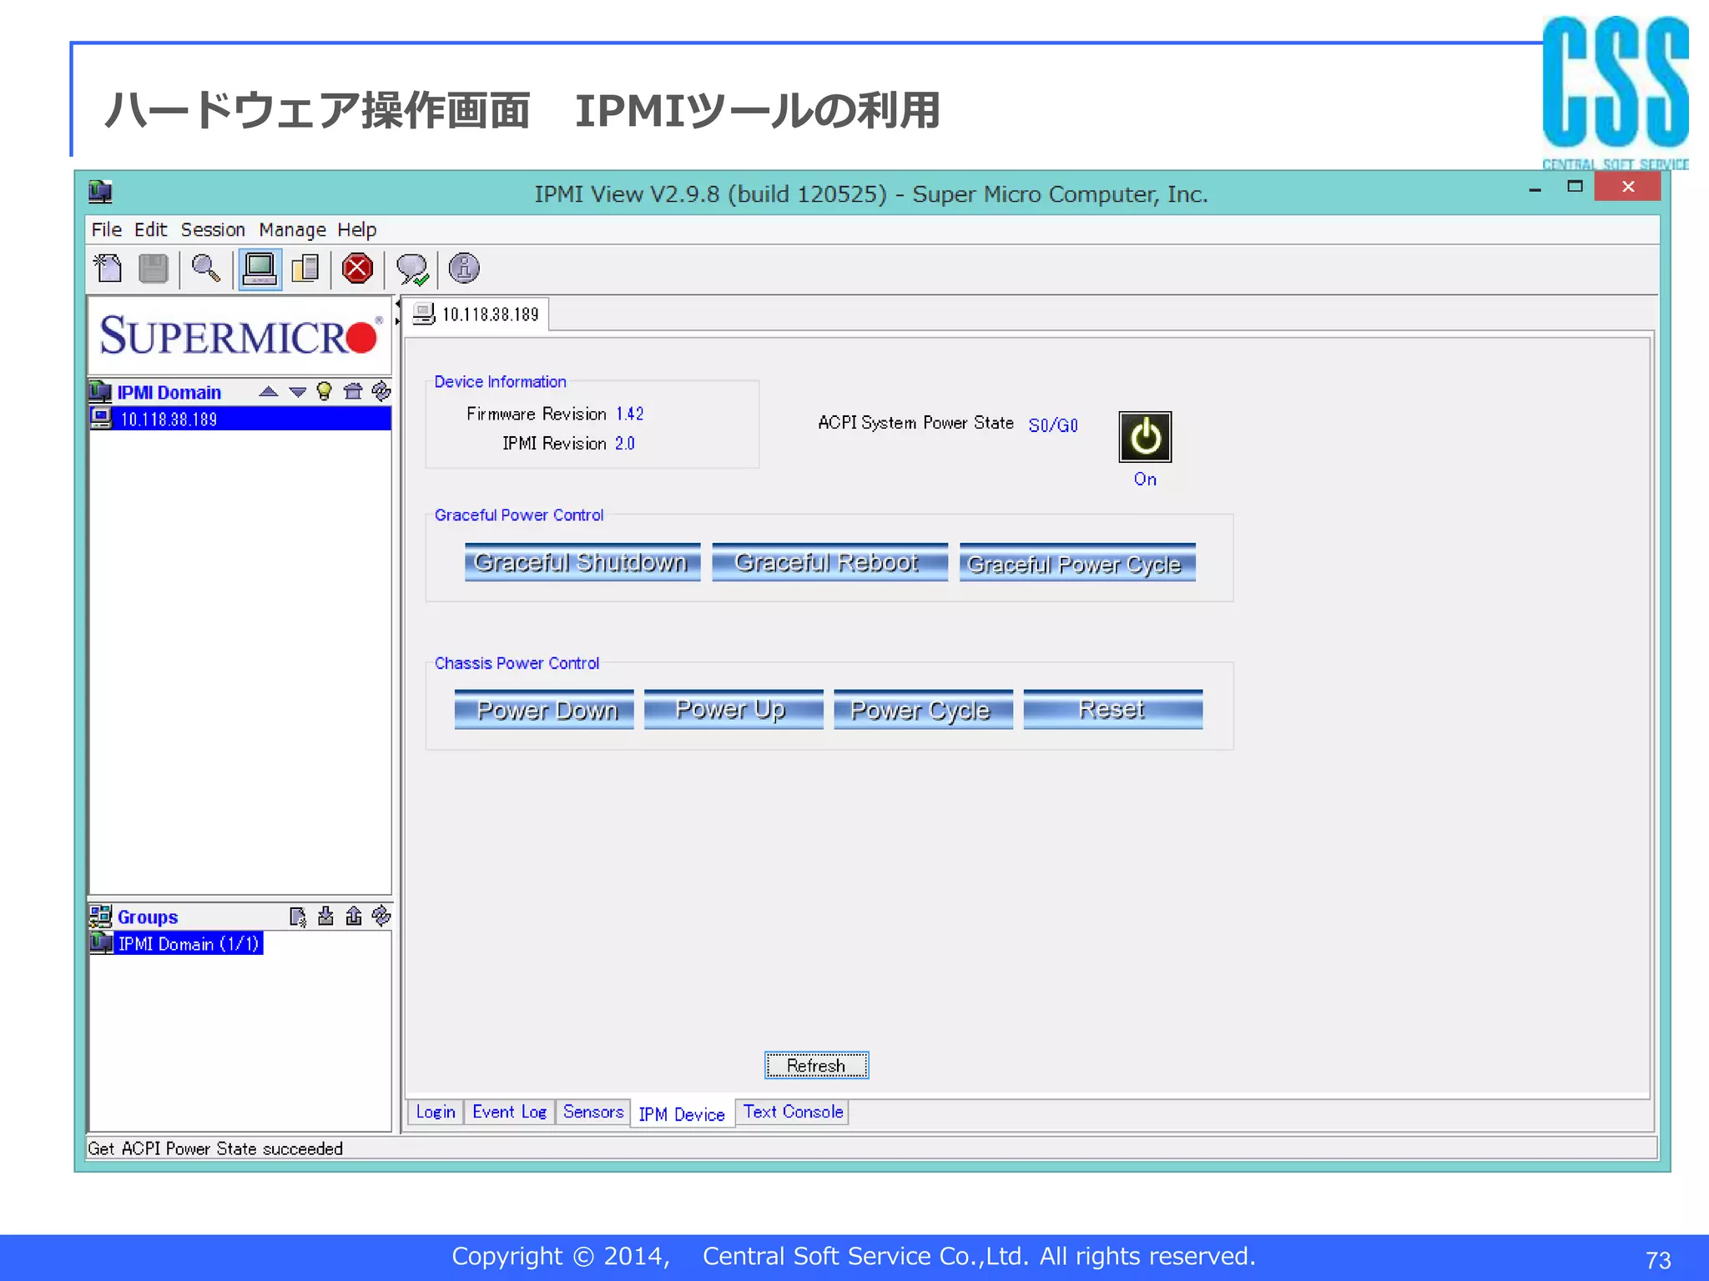Click the import download icon in Groups header

325,917
